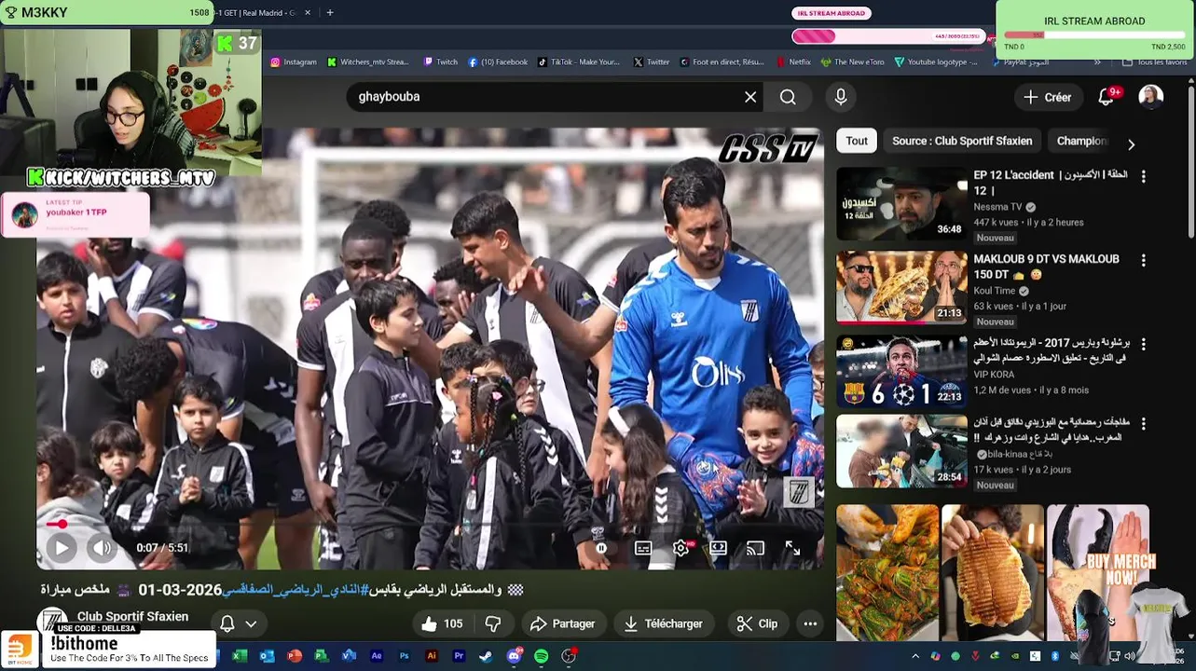The height and width of the screenshot is (671, 1196).
Task: Open YouTube notifications bell
Action: click(1107, 97)
